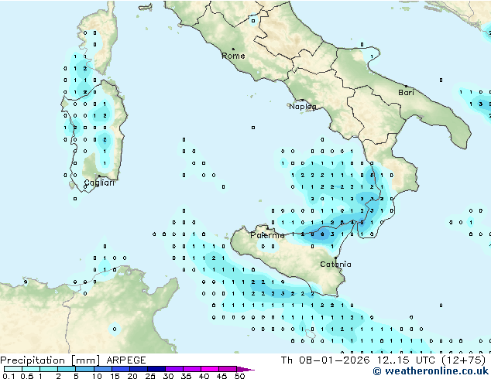
Task: Select the 0.5–1 mm legend color
Action: click(x=31, y=369)
